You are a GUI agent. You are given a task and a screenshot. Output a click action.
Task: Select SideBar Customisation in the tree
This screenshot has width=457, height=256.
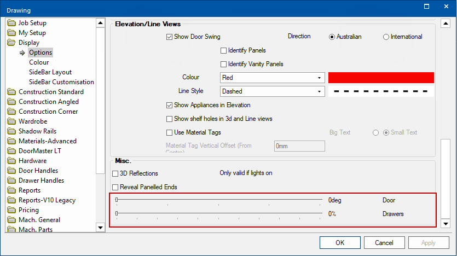tap(61, 82)
